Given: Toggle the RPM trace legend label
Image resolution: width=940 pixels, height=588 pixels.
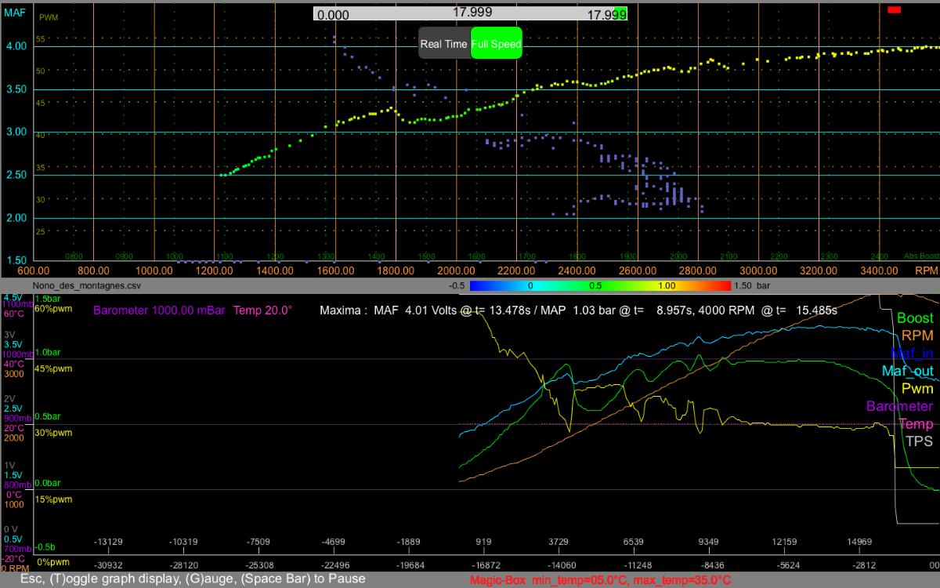Looking at the screenshot, I should click(x=917, y=336).
